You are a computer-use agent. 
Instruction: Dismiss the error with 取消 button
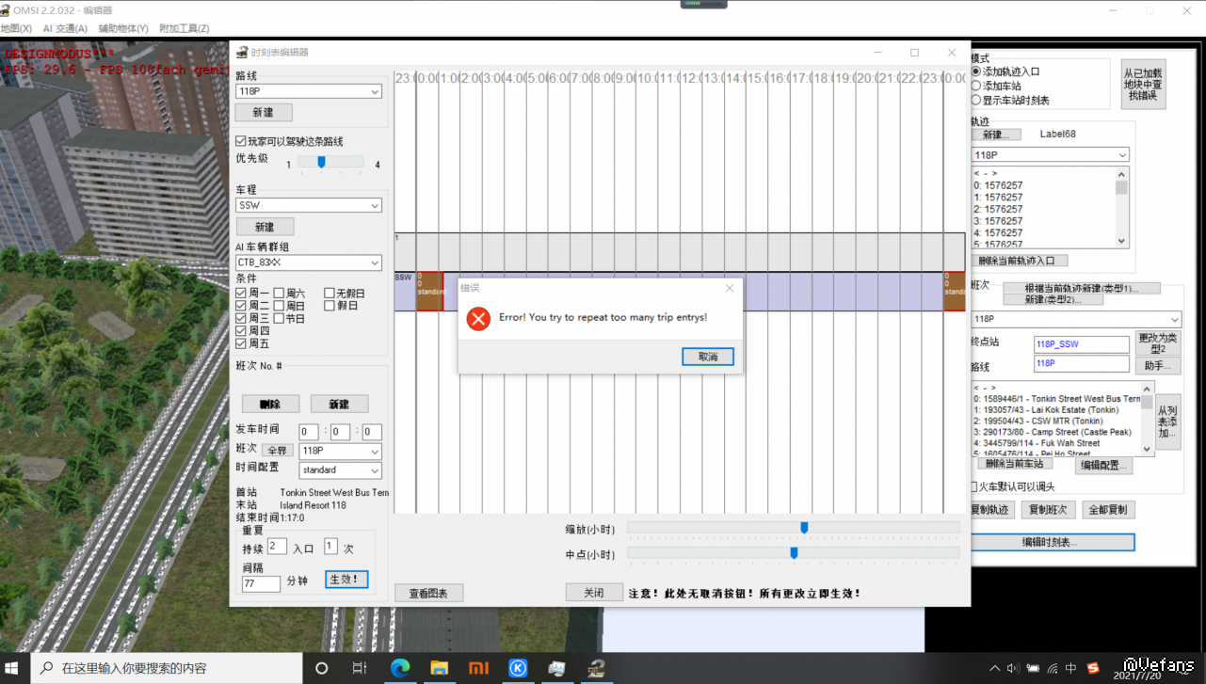click(x=708, y=357)
